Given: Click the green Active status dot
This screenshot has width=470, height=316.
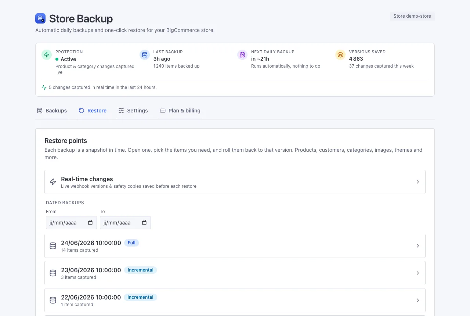Looking at the screenshot, I should coord(57,59).
